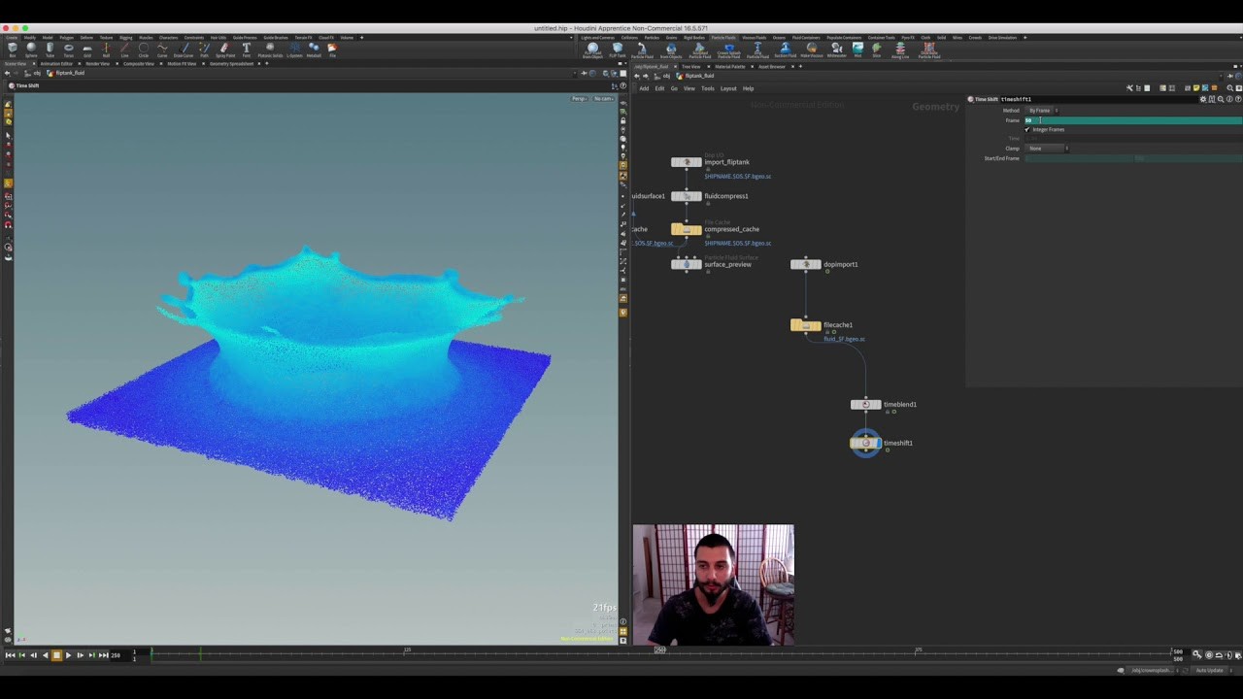1243x699 pixels.
Task: Select the Torus shelf tool
Action: 67,48
